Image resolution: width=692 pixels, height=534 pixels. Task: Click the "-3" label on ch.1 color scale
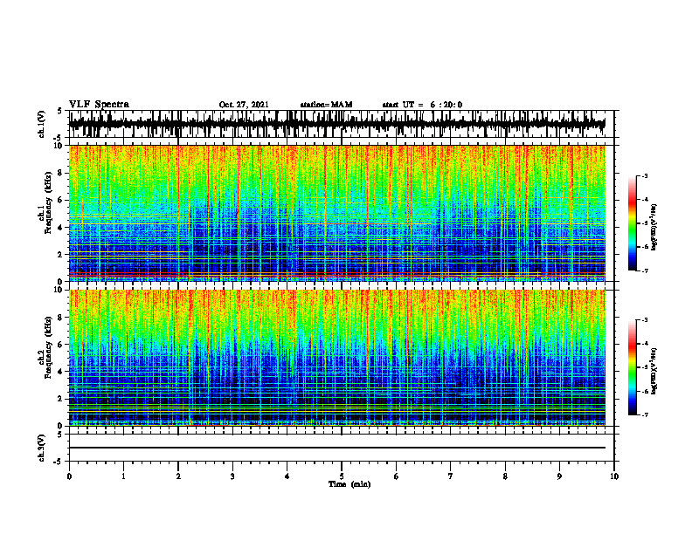(645, 176)
